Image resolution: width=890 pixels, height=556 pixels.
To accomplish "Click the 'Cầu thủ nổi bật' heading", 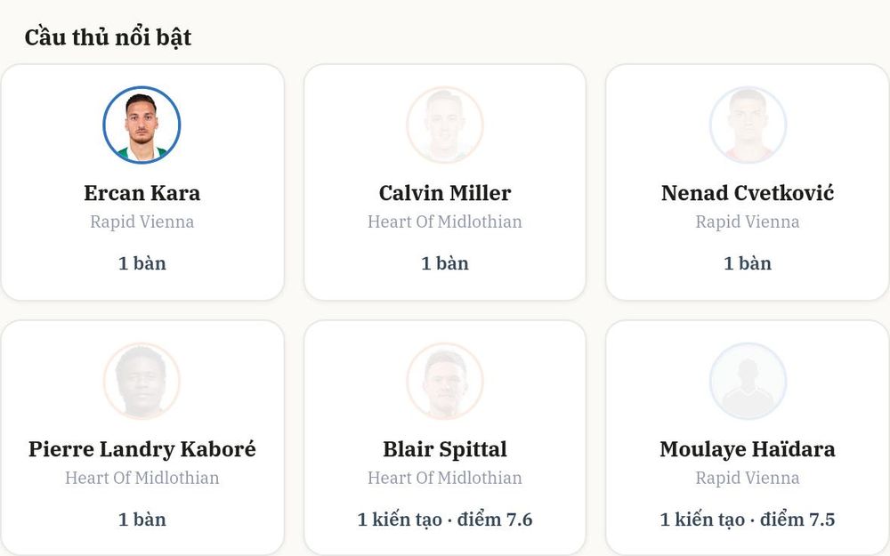I will coord(108,37).
